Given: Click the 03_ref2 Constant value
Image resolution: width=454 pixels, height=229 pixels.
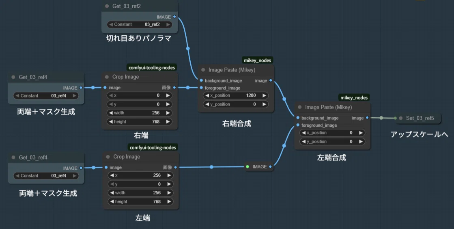Looking at the screenshot, I should [x=152, y=25].
